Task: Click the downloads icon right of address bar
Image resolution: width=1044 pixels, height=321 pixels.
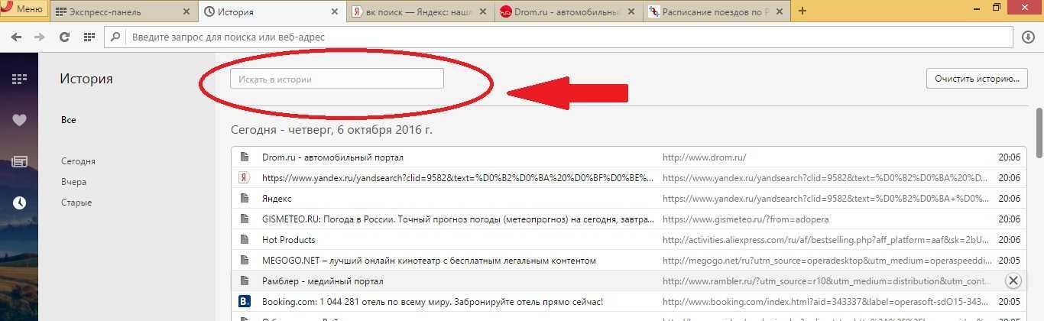Action: pos(1028,37)
